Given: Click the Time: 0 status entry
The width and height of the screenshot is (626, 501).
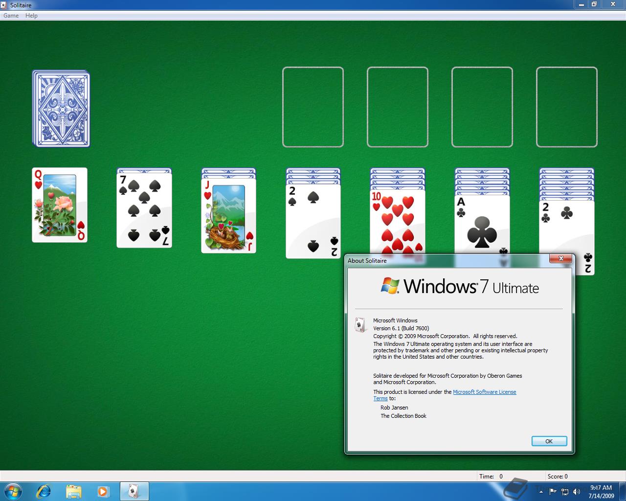Looking at the screenshot, I should coord(491,477).
